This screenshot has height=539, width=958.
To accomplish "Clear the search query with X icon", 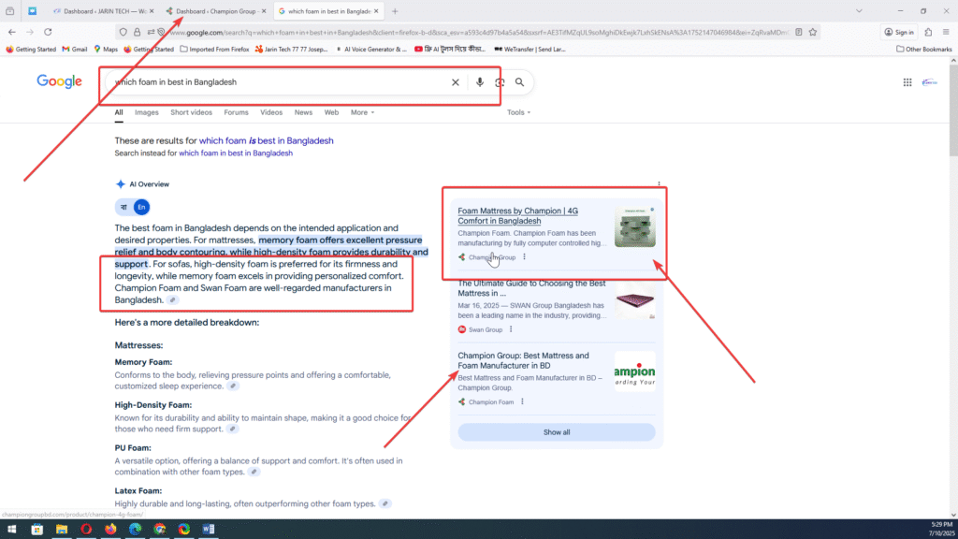I will [x=456, y=82].
